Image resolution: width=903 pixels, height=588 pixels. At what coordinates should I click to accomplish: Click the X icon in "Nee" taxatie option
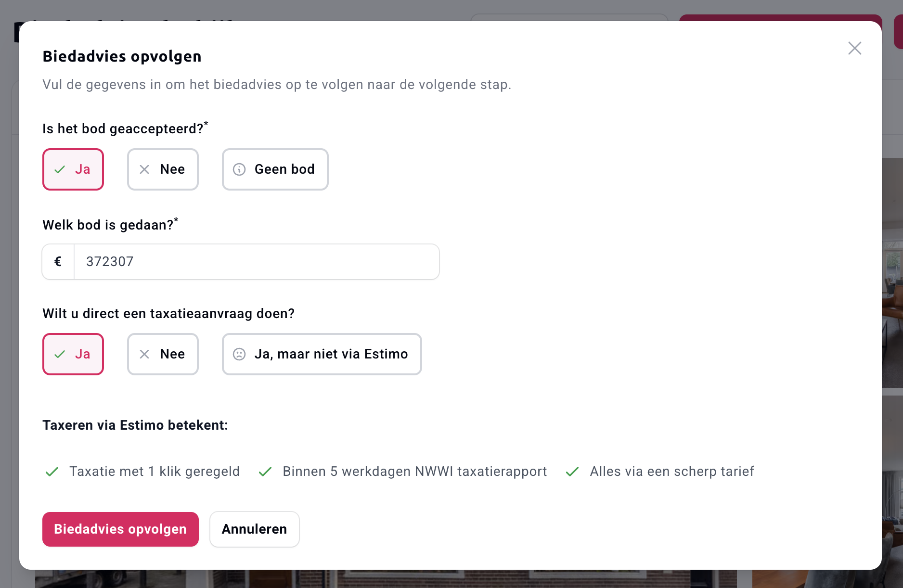[x=143, y=354]
